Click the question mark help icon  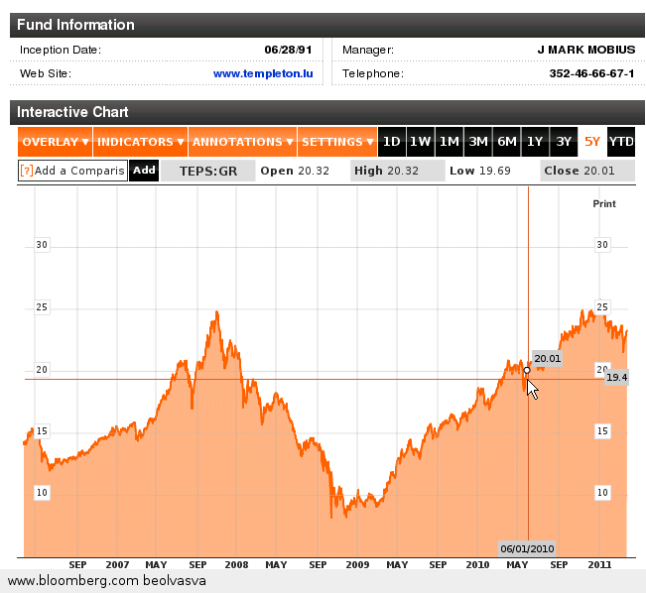point(27,171)
